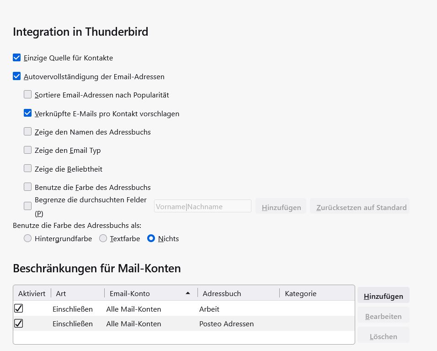Toggle 'Autovervollständigung der Email-Adressen' checkbox

17,76
